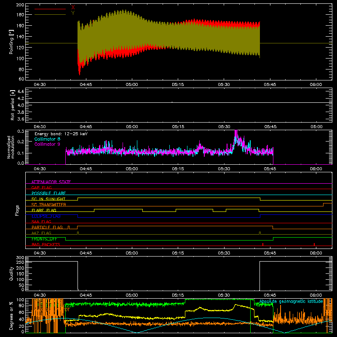Click the 80 tick on the Pointing axis

pyautogui.click(x=21, y=70)
